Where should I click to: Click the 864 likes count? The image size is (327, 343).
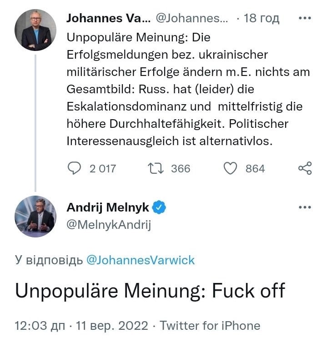point(255,169)
